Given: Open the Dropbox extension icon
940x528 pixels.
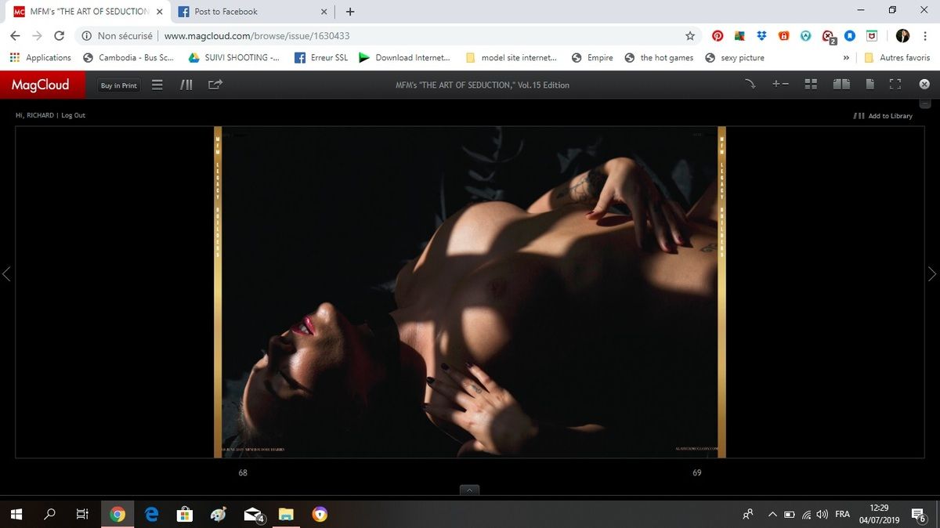Looking at the screenshot, I should tap(761, 36).
